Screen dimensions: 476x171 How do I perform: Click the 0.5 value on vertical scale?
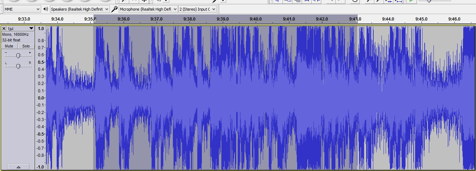41,62
